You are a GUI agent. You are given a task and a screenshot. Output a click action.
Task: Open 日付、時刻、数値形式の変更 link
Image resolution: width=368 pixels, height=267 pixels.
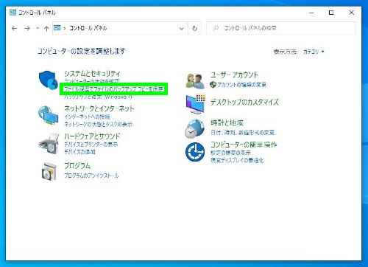pos(242,133)
